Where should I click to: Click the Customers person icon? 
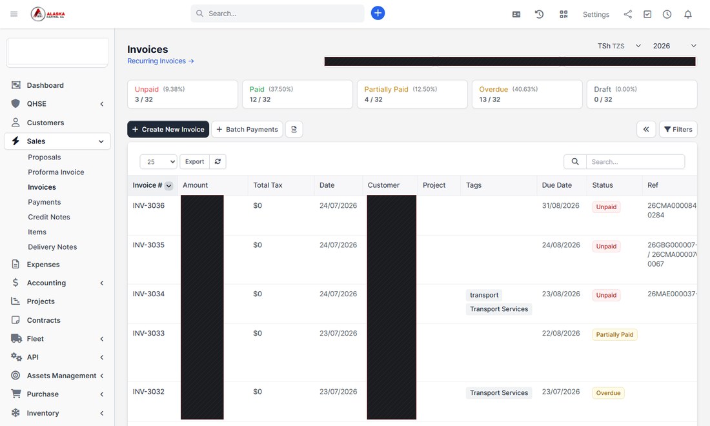coord(15,122)
